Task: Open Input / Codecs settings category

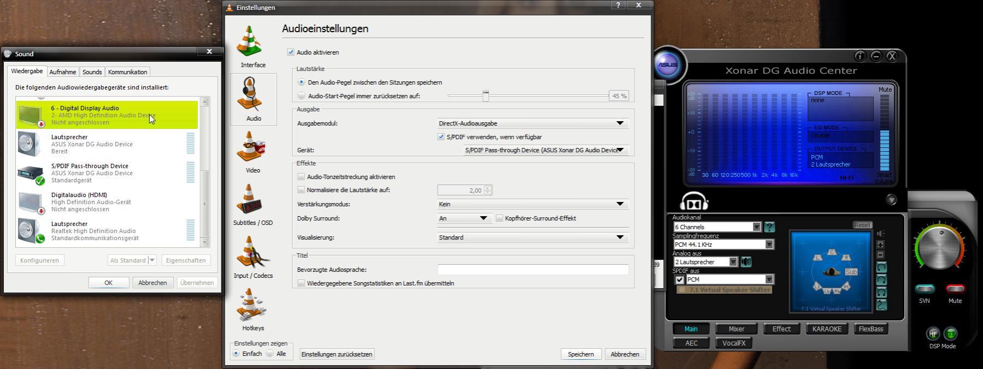Action: coord(253,257)
